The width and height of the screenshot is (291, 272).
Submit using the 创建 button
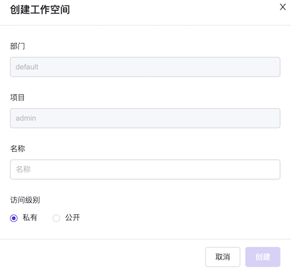click(262, 257)
